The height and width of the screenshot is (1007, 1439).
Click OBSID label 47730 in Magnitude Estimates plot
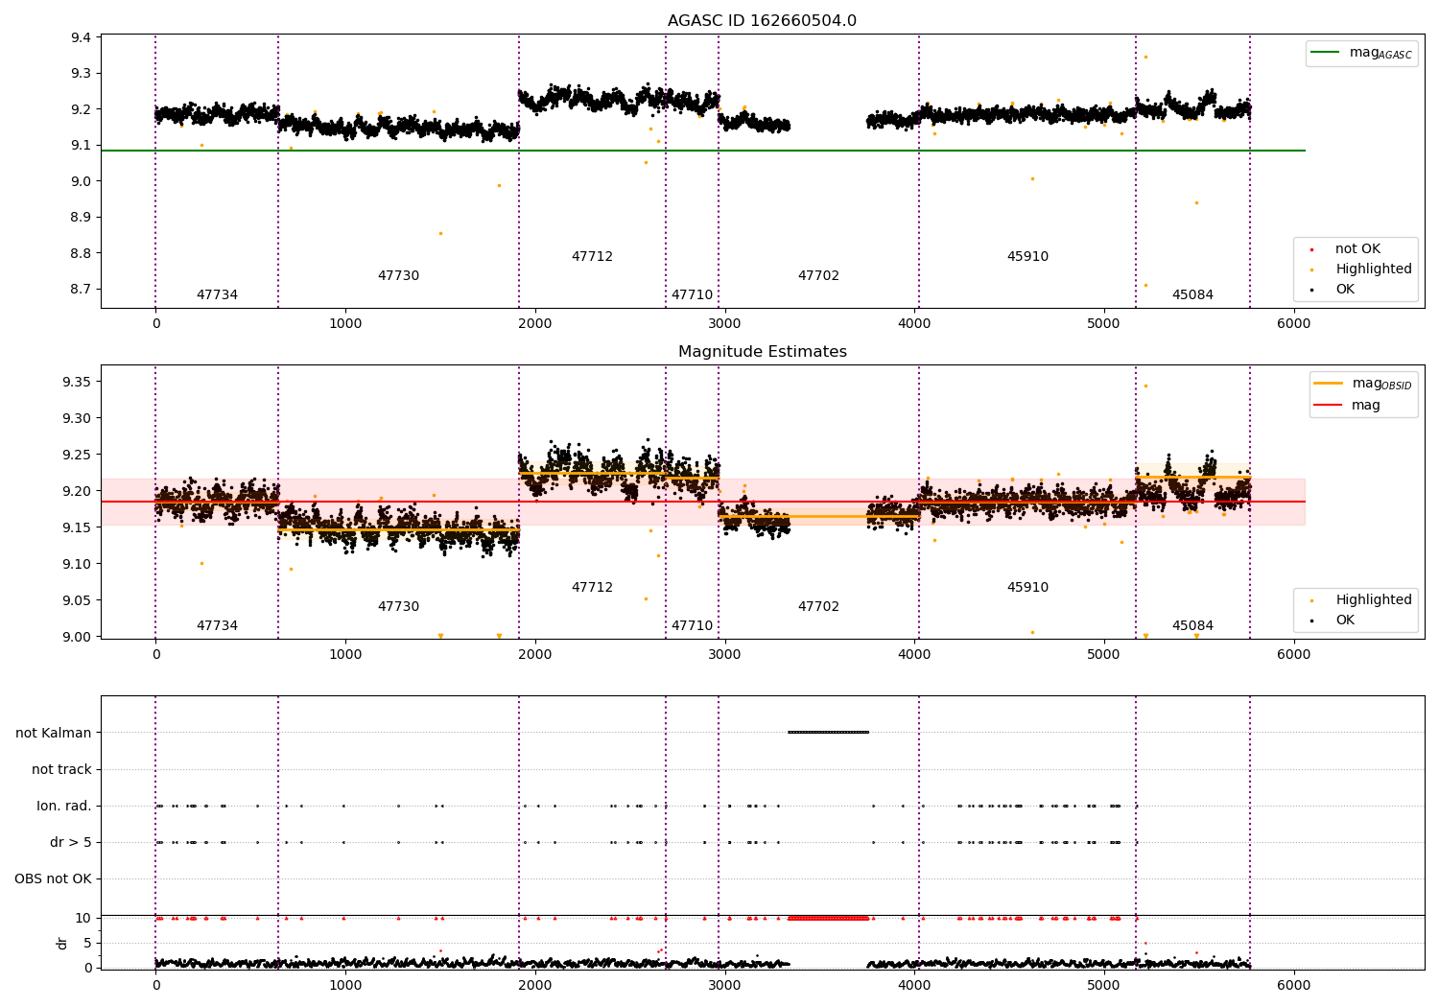(x=398, y=607)
